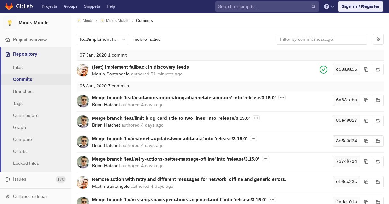The height and width of the screenshot is (204, 389).
Task: Click the Issues count badge 170
Action: pyautogui.click(x=61, y=179)
